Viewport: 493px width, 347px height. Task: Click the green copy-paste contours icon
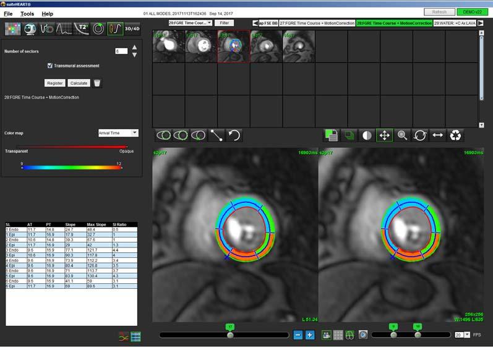pyautogui.click(x=332, y=135)
